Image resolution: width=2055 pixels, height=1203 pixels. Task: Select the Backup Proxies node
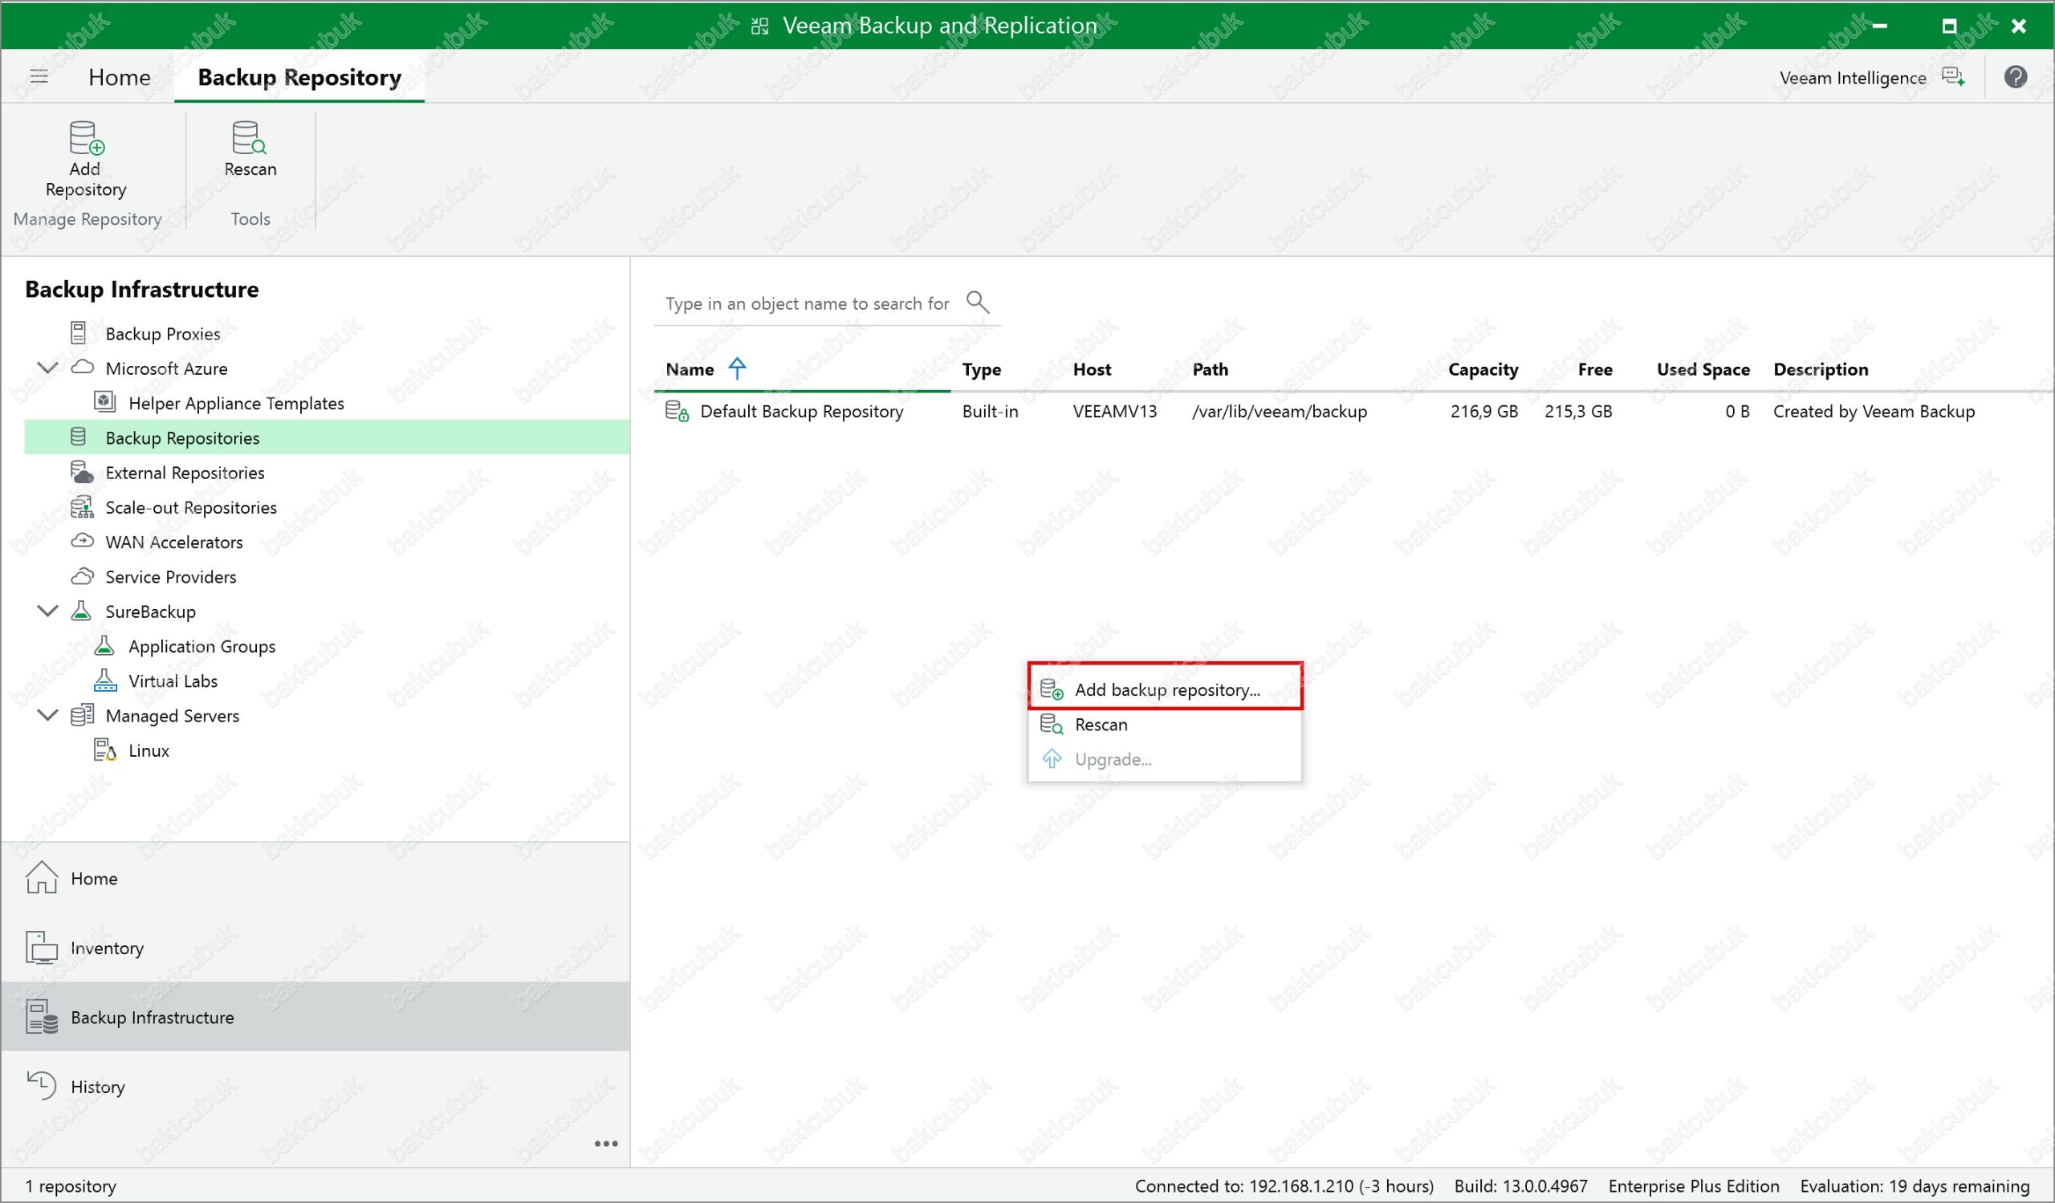point(162,333)
